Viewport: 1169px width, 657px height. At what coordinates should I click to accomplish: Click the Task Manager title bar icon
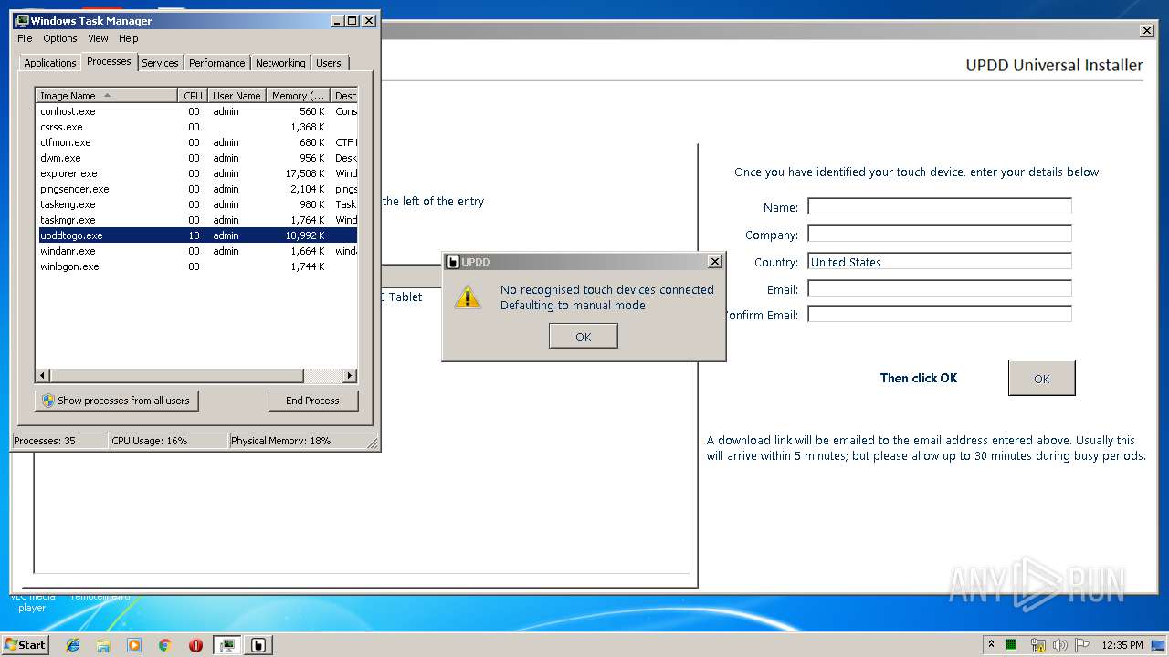(x=22, y=20)
